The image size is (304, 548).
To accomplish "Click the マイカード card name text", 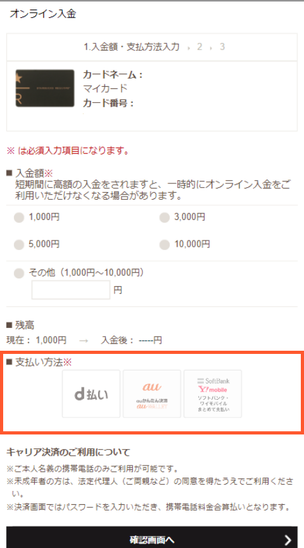I will pyautogui.click(x=105, y=88).
